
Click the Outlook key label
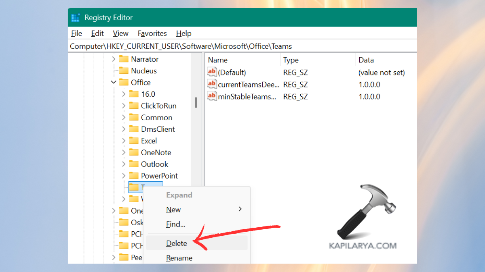pos(155,164)
